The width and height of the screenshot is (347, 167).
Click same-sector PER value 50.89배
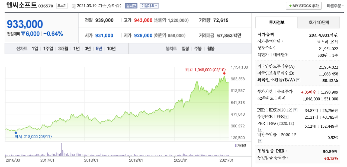[330, 151]
